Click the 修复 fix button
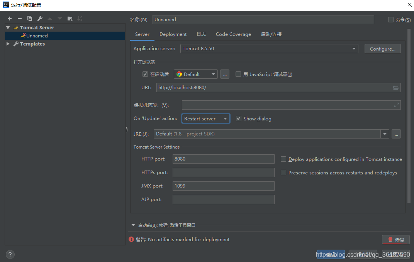Screen dimensions: 414x262 [x=396, y=240]
